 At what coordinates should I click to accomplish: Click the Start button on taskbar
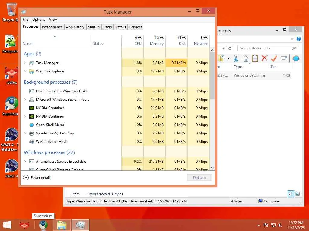tap(7, 225)
